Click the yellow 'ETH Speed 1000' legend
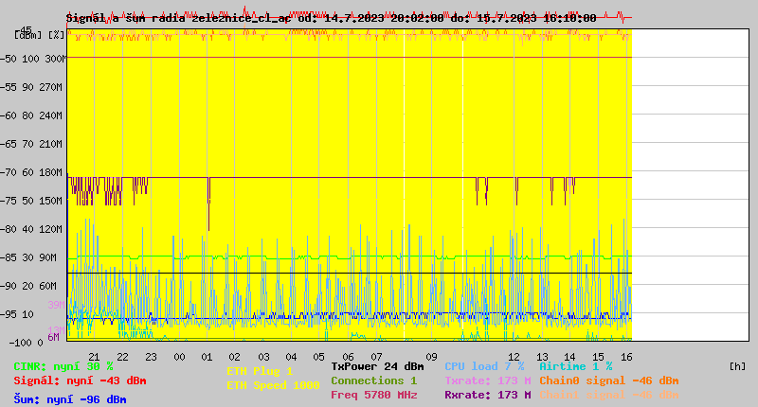The image size is (758, 407). pyautogui.click(x=273, y=385)
